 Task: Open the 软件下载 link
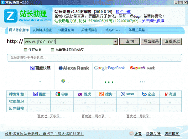[123, 12]
